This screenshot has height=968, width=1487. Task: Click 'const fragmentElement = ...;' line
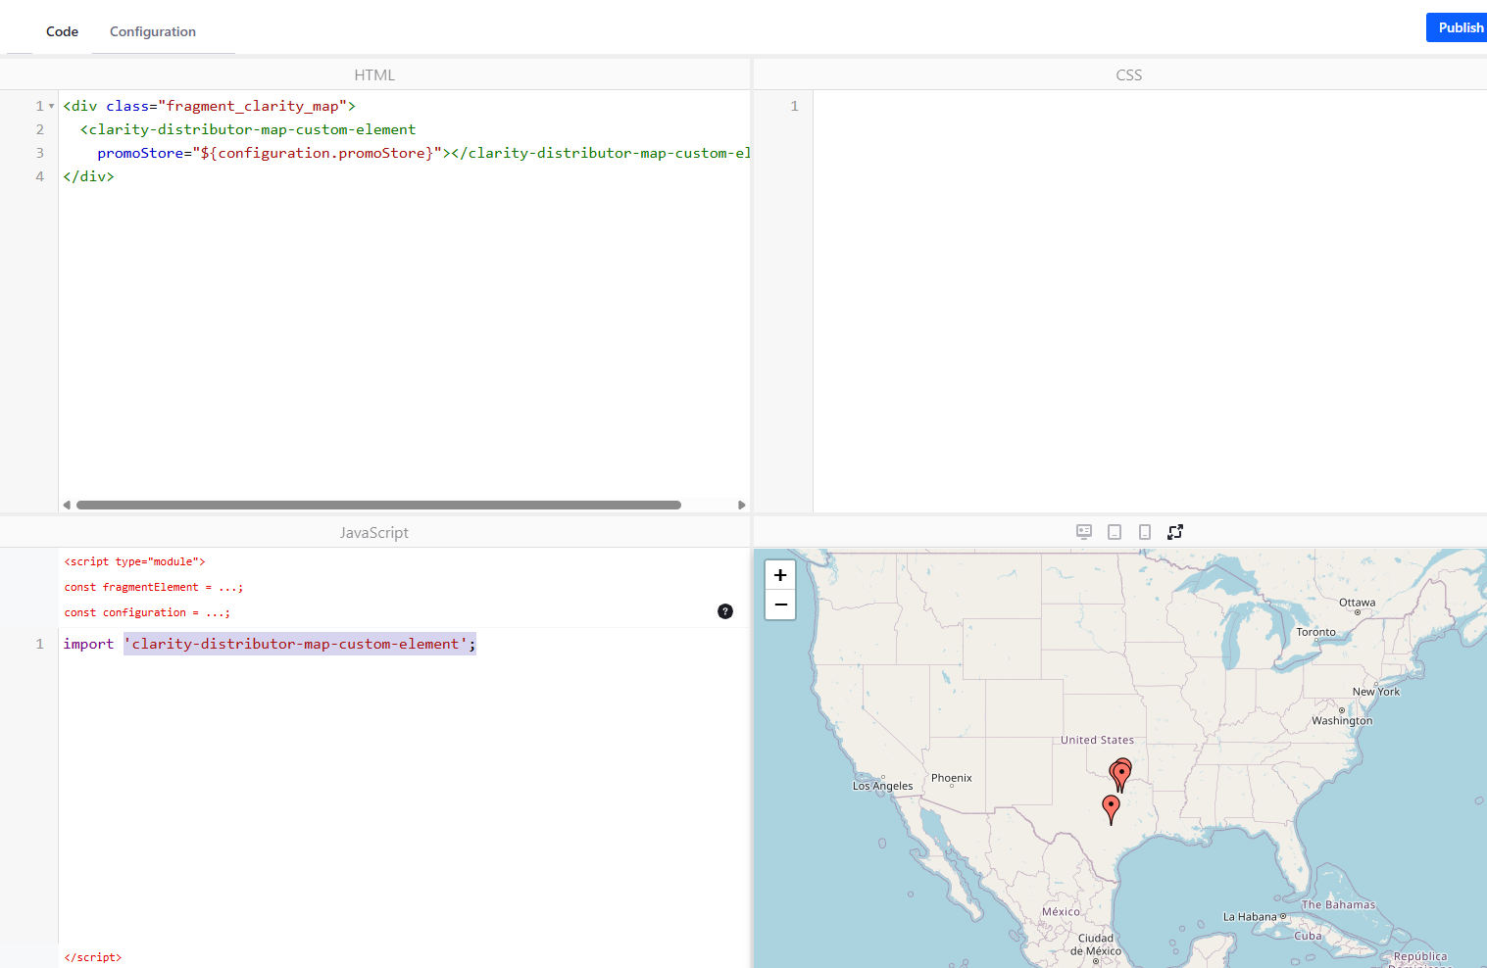click(x=154, y=587)
